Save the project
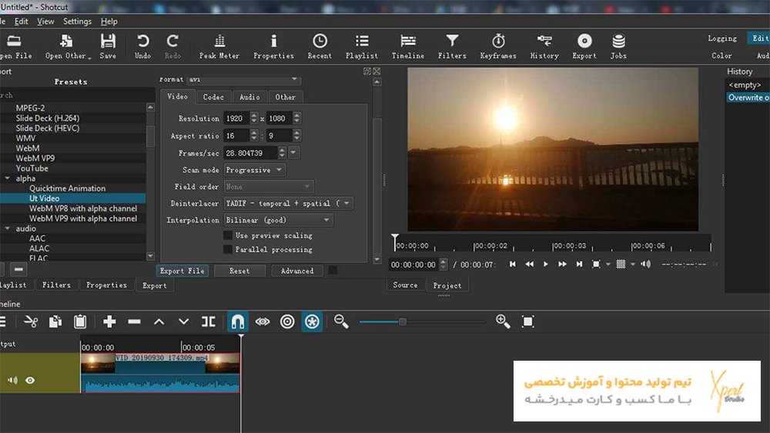Image resolution: width=770 pixels, height=433 pixels. [x=108, y=47]
